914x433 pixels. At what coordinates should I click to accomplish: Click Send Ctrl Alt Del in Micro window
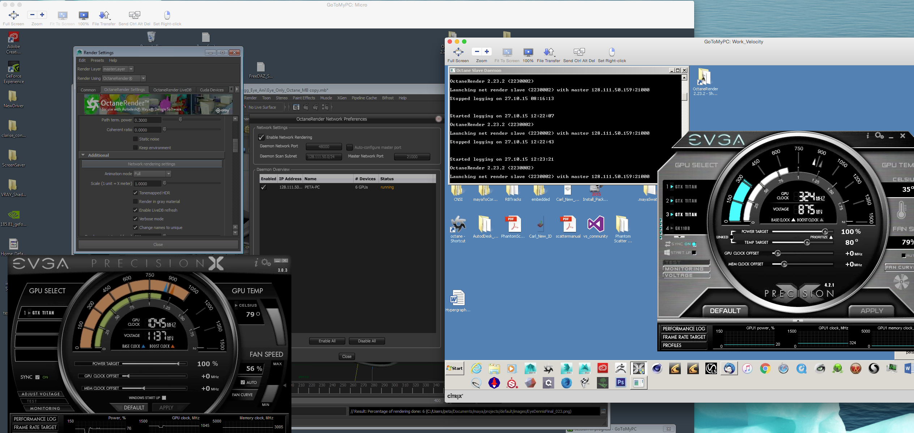134,16
